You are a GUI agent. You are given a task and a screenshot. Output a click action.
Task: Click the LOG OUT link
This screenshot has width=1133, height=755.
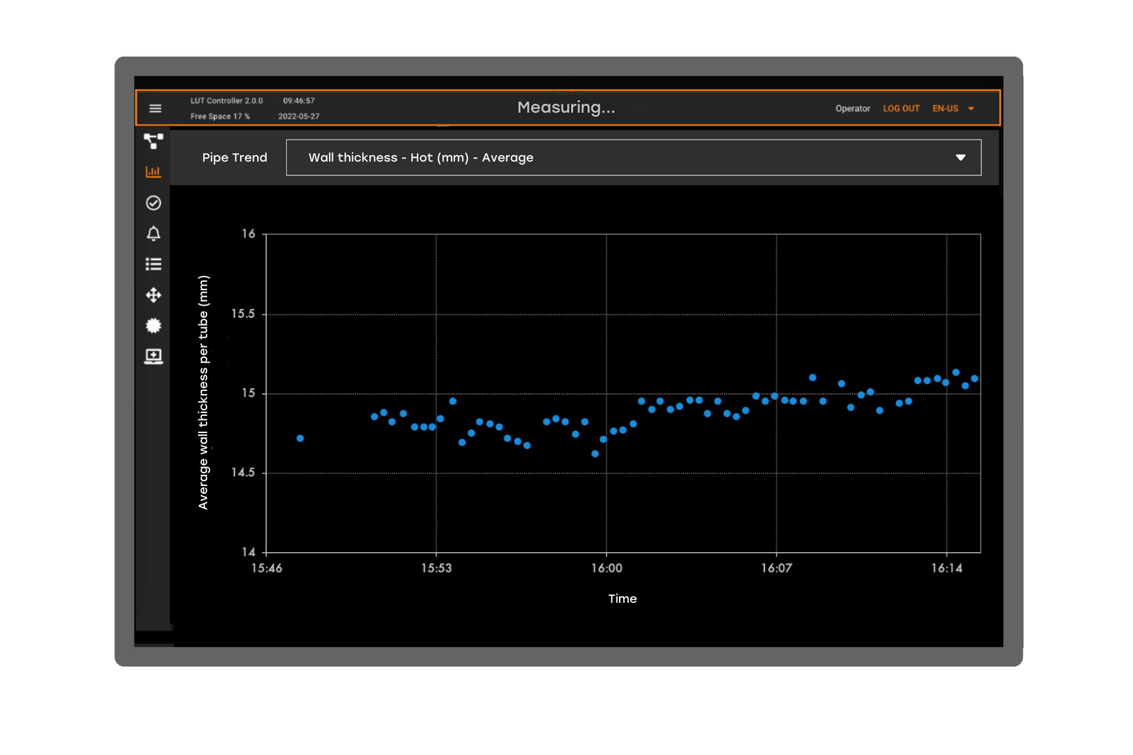pos(901,109)
